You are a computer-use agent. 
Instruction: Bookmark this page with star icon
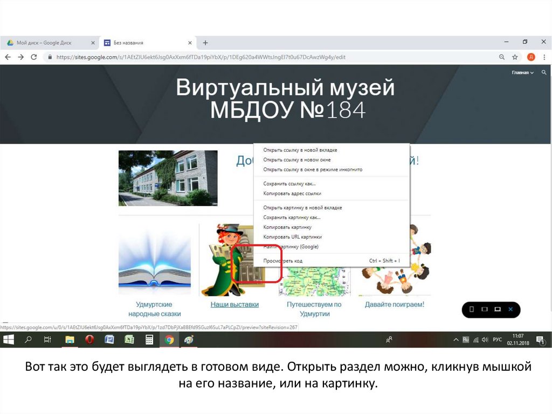pos(515,57)
